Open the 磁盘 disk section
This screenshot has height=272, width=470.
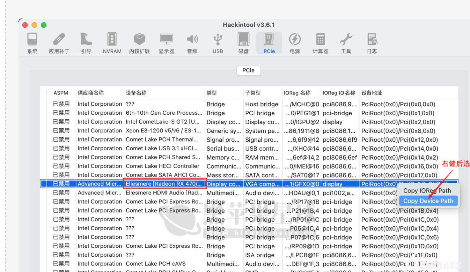pyautogui.click(x=243, y=43)
